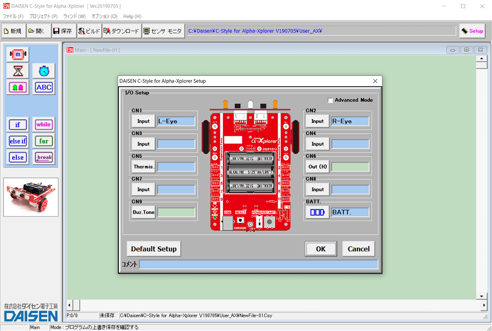
Task: Select the ABC variable block
Action: (44, 87)
